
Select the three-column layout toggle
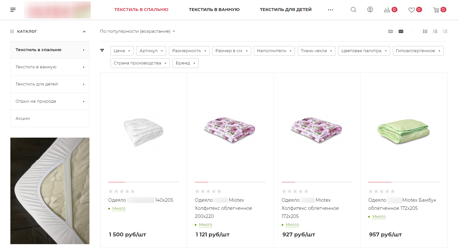(391, 31)
